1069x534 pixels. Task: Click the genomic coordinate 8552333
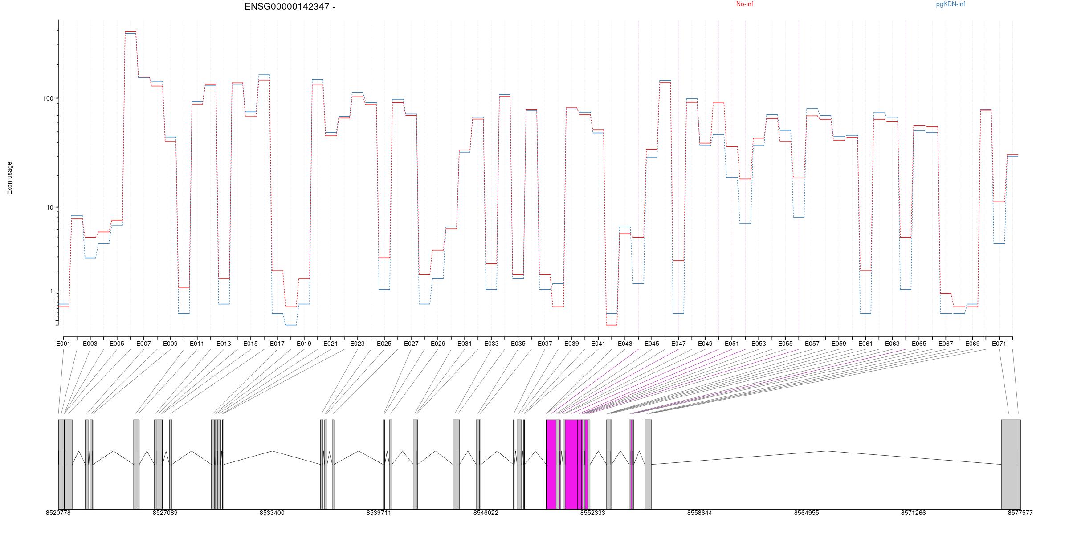click(592, 513)
